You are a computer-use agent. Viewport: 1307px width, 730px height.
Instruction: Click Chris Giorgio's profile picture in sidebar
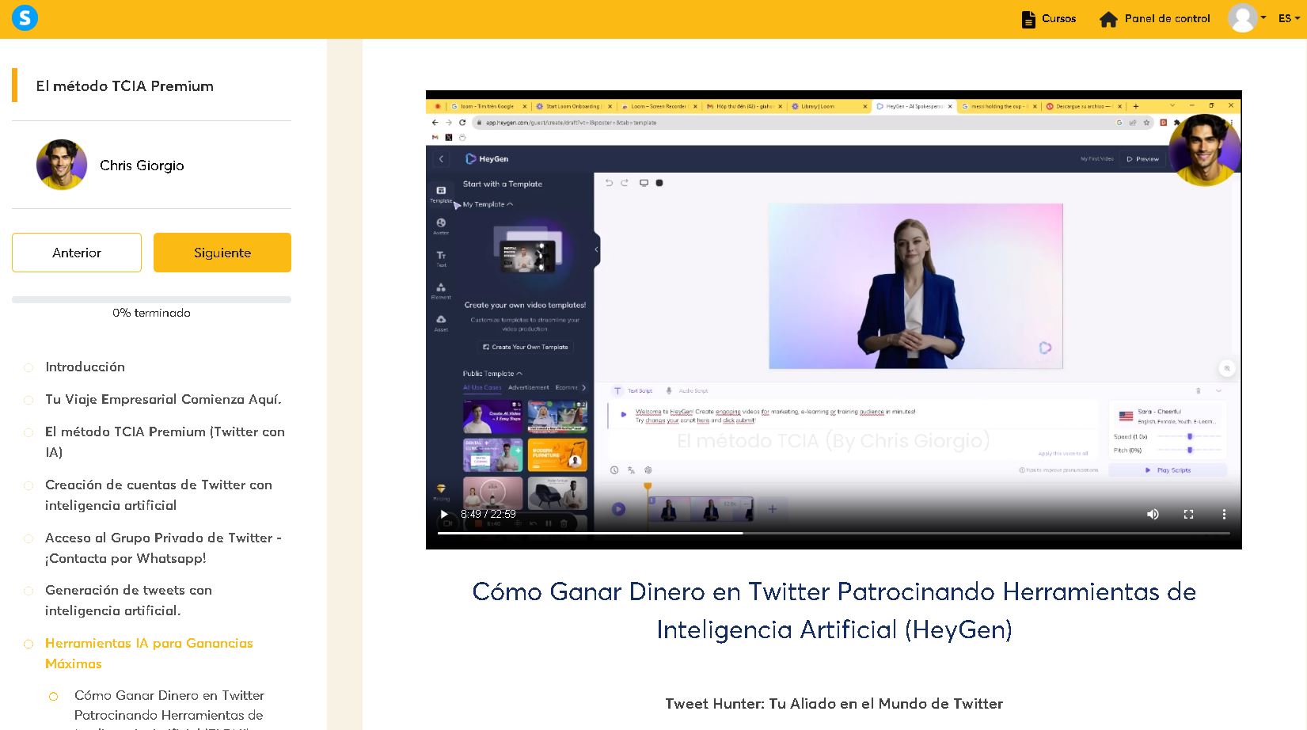tap(62, 165)
